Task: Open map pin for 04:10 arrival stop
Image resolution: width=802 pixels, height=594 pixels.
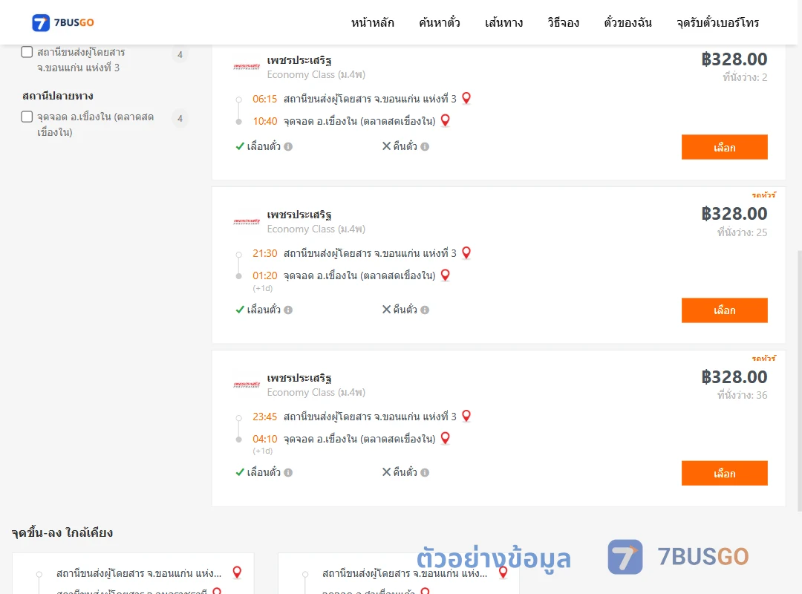Action: pos(446,439)
